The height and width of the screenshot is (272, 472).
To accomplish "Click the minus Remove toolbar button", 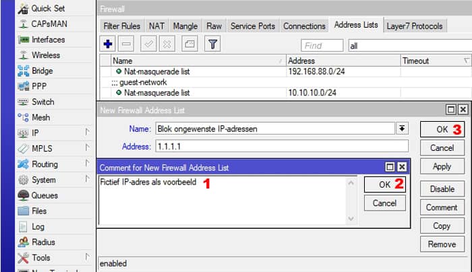I will [126, 44].
